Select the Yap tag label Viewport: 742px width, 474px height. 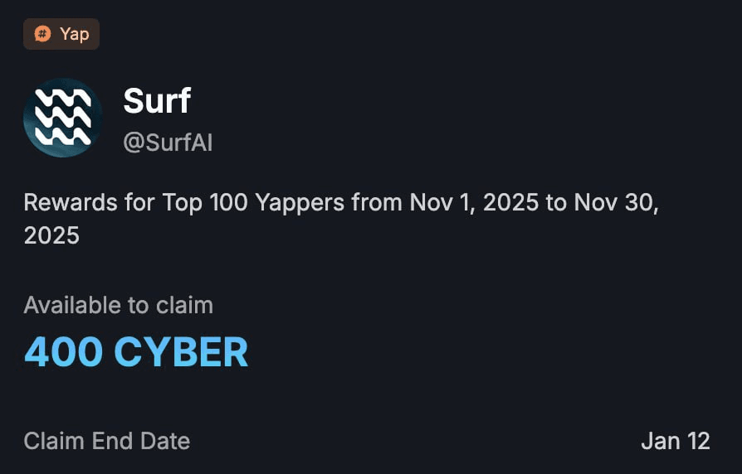tap(74, 34)
